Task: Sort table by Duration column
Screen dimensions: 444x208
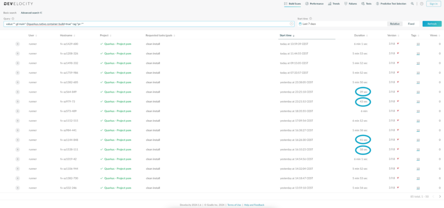Action: [x=359, y=35]
